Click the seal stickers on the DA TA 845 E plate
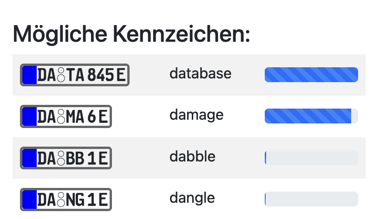Screen dimensions: 379x219 pos(60,75)
